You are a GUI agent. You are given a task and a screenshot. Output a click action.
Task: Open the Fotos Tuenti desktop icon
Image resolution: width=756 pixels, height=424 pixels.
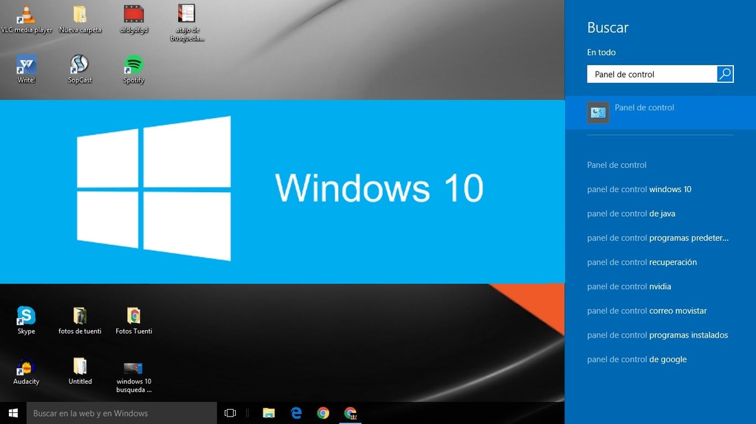pos(133,320)
